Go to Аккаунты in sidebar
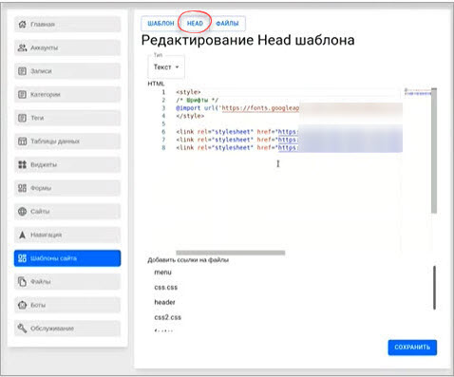The height and width of the screenshot is (377, 454). pos(67,47)
